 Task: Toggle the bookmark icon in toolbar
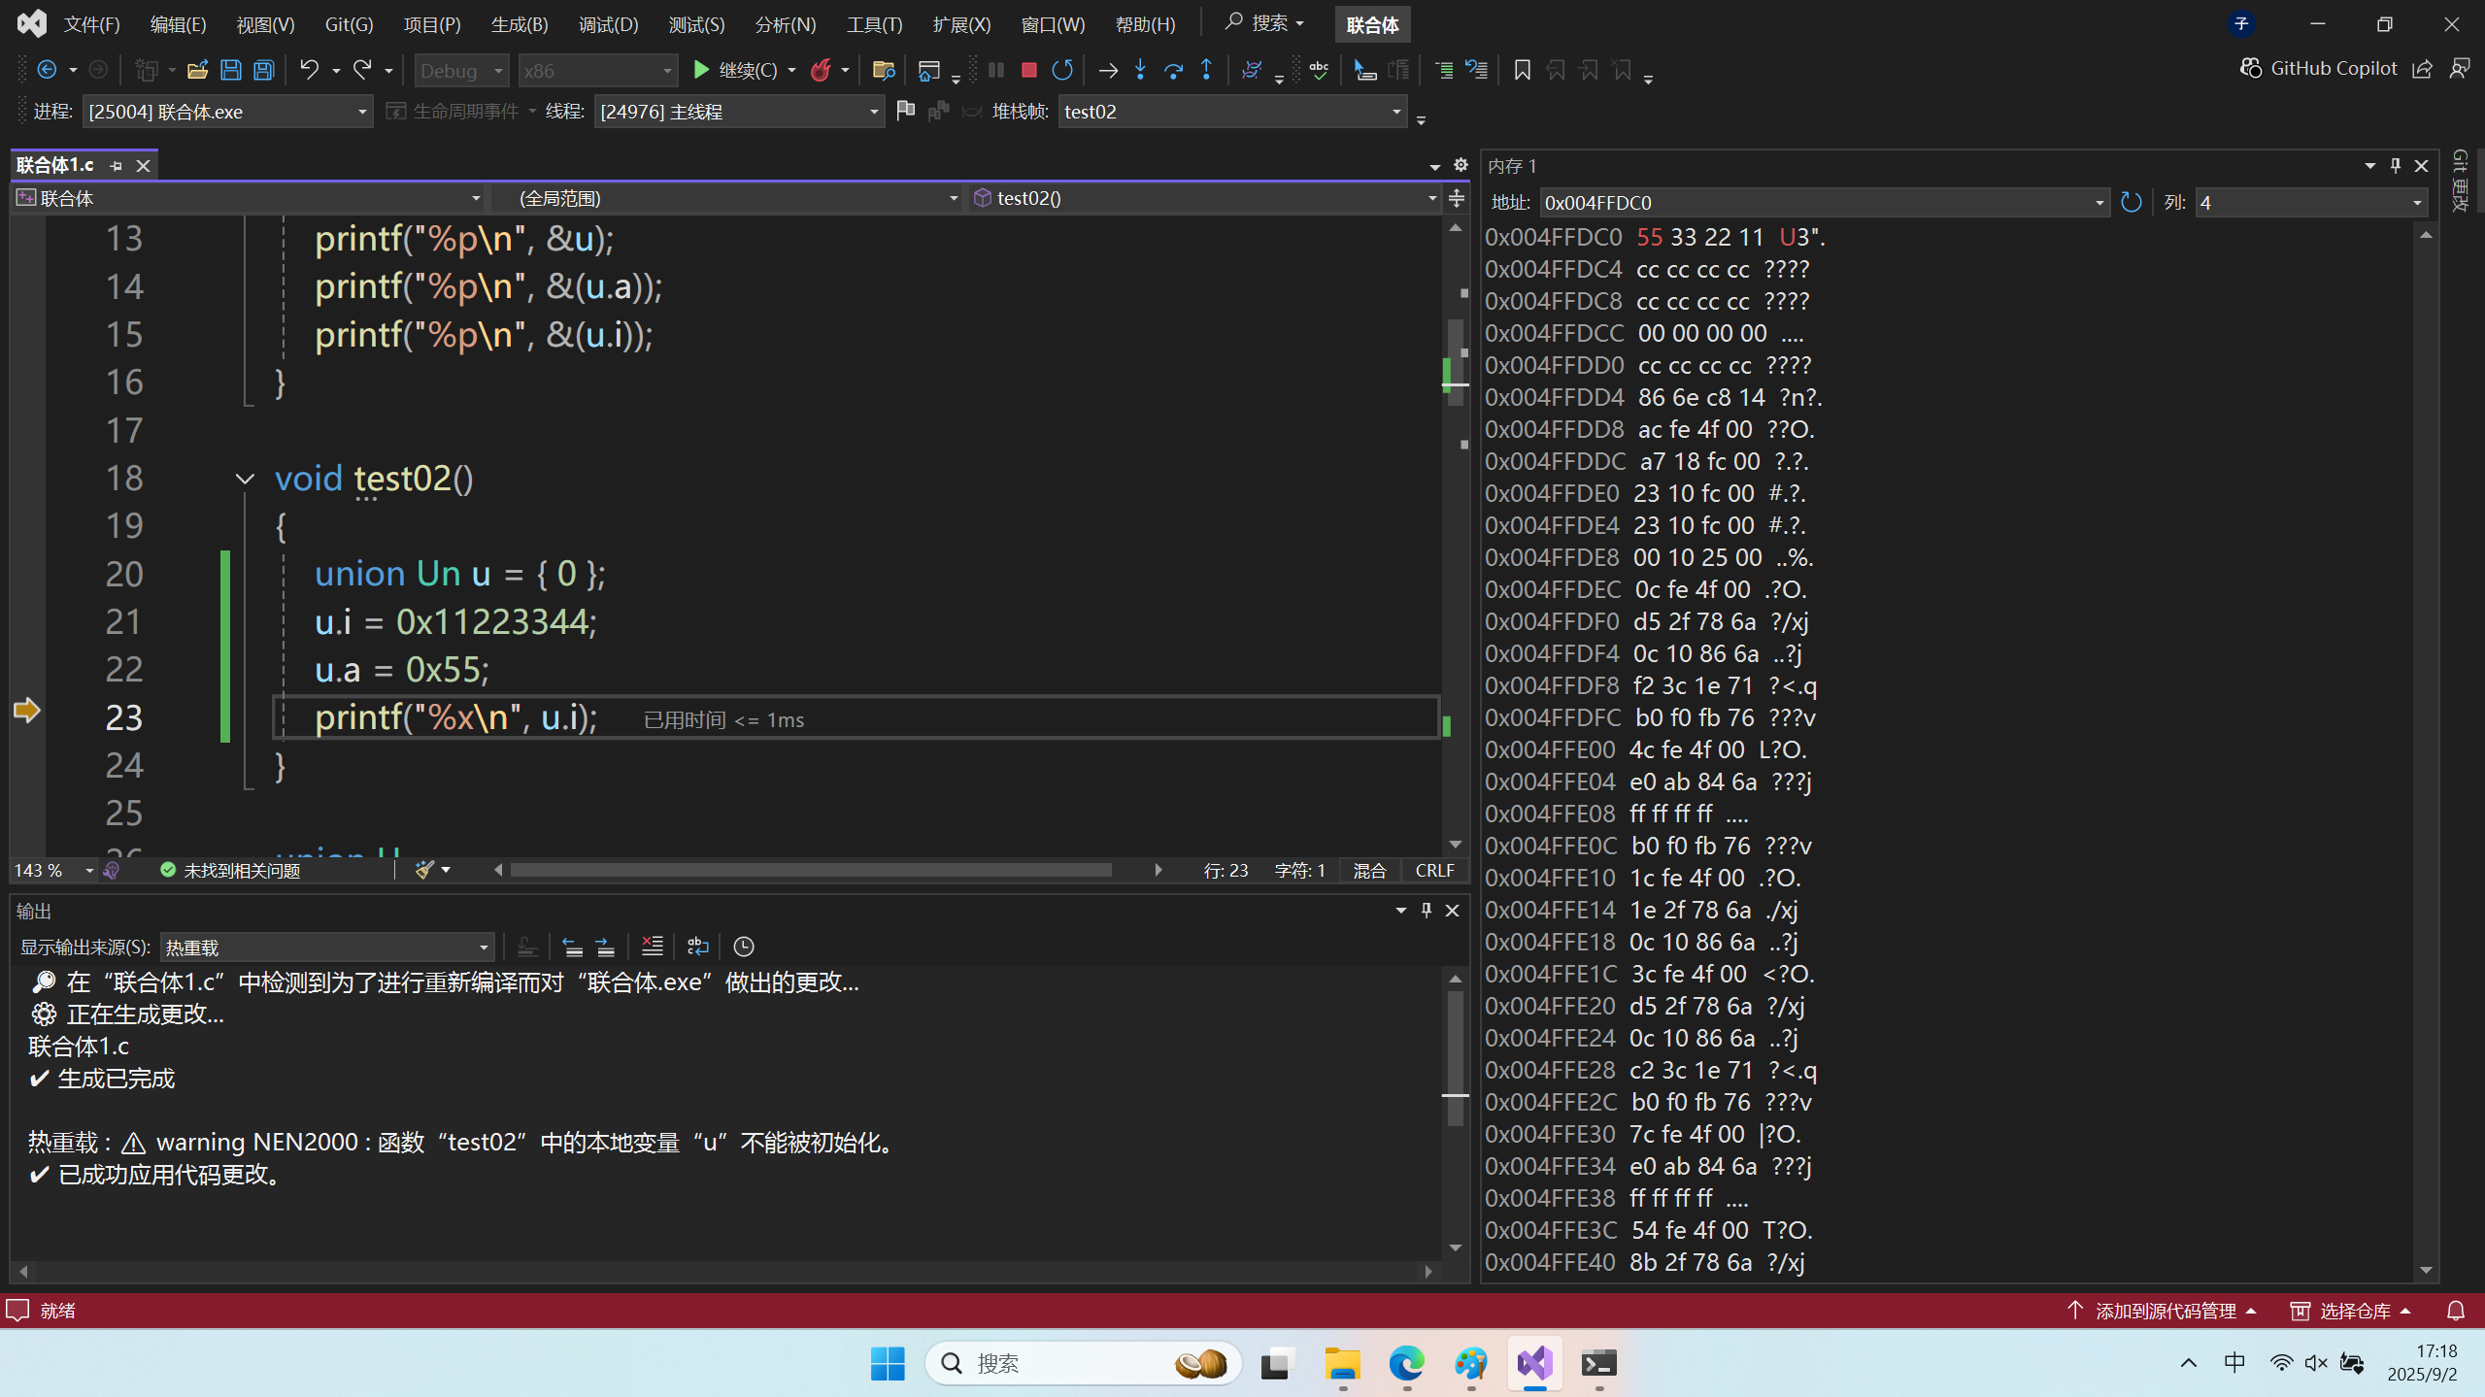click(1522, 70)
